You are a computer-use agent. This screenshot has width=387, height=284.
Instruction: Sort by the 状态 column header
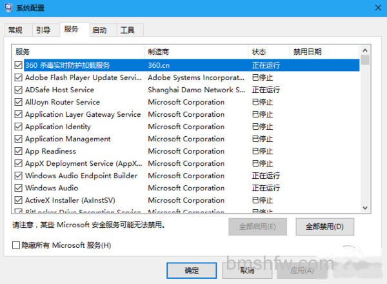point(269,52)
